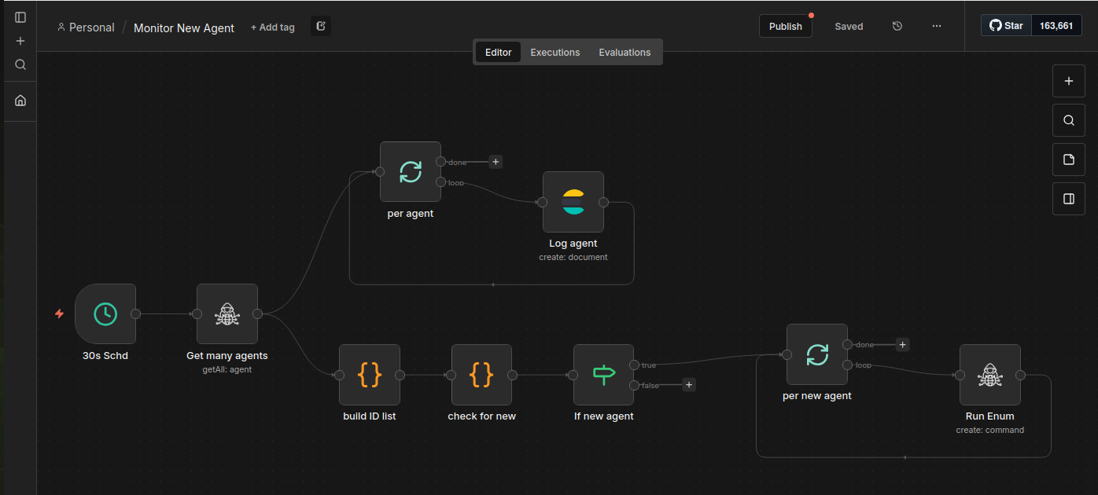Open the three-dots more options menu
Viewport: 1098px width, 495px height.
[937, 26]
